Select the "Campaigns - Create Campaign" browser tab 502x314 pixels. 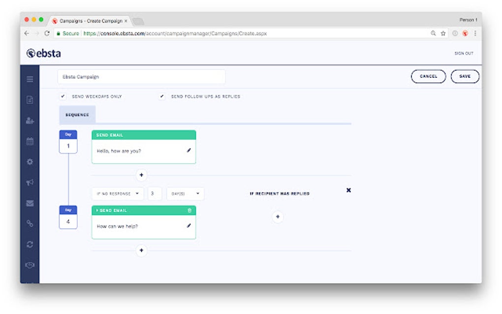[89, 21]
